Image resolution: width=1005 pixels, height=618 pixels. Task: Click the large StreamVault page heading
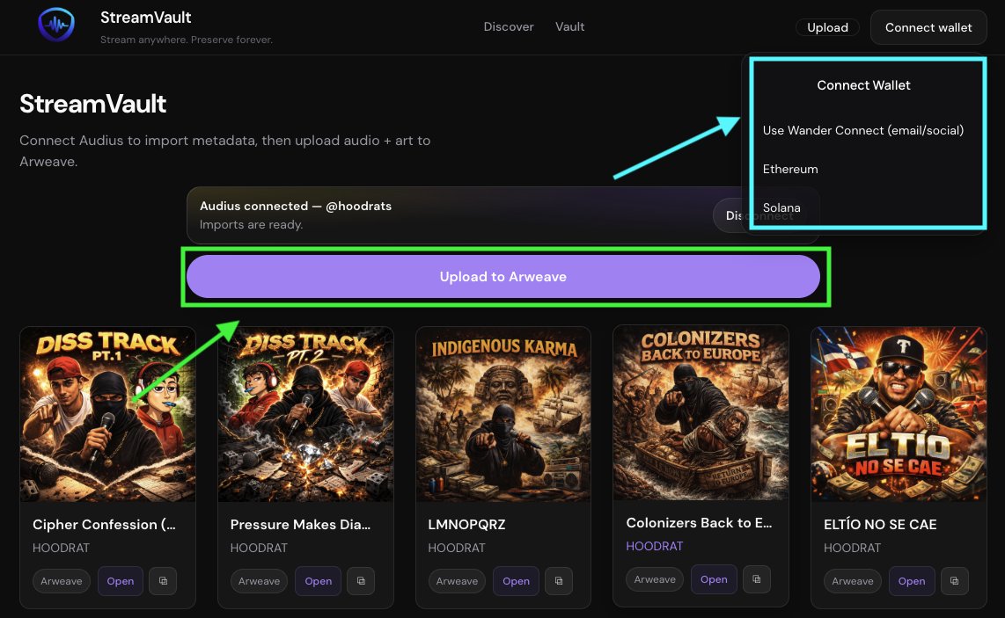tap(93, 104)
